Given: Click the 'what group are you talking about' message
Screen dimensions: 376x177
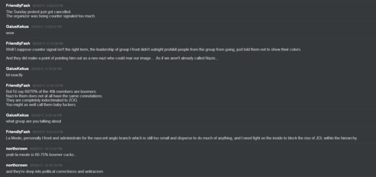Looking at the screenshot, I should point(34,121).
